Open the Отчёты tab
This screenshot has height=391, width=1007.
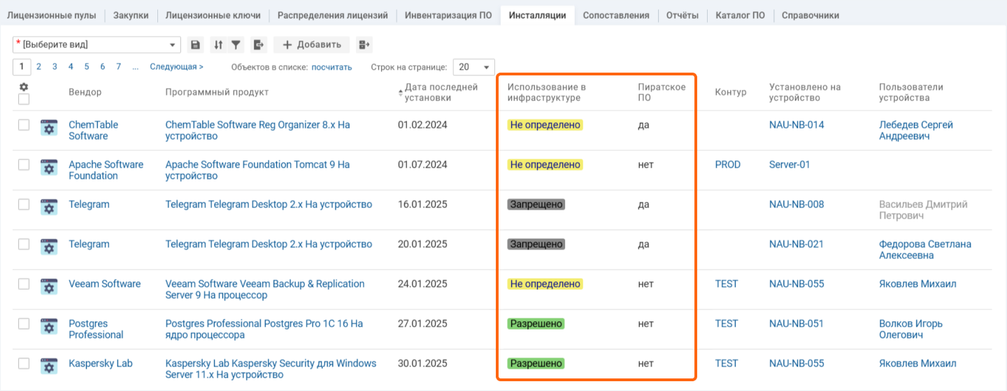(682, 15)
